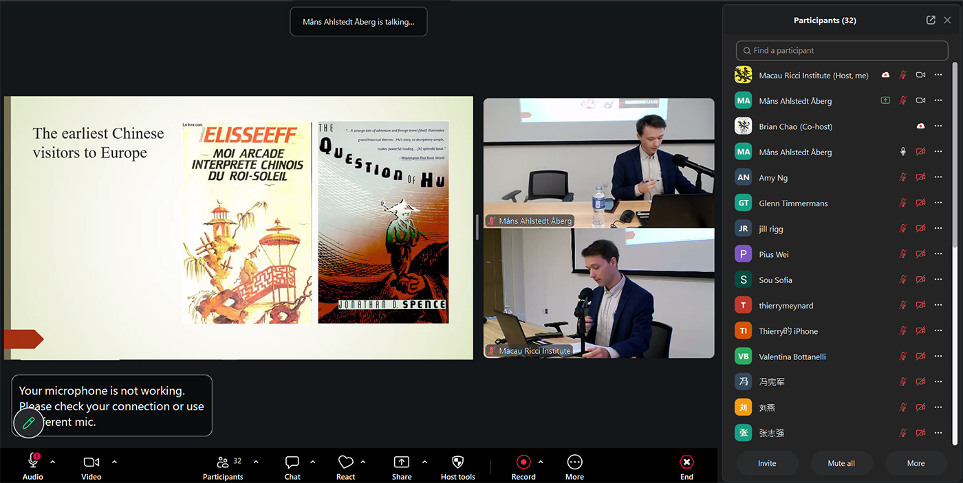This screenshot has width=963, height=483.
Task: Click the muted mic icon for Pius Wei
Action: pyautogui.click(x=903, y=254)
